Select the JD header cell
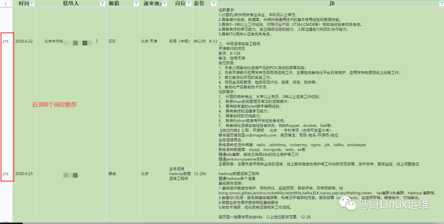Viewport: 444px width, 224px height. (x=331, y=3)
